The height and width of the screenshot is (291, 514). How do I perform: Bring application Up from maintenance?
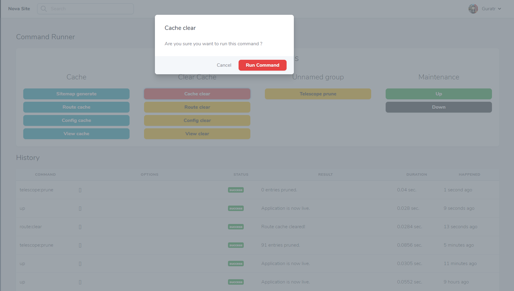439,94
